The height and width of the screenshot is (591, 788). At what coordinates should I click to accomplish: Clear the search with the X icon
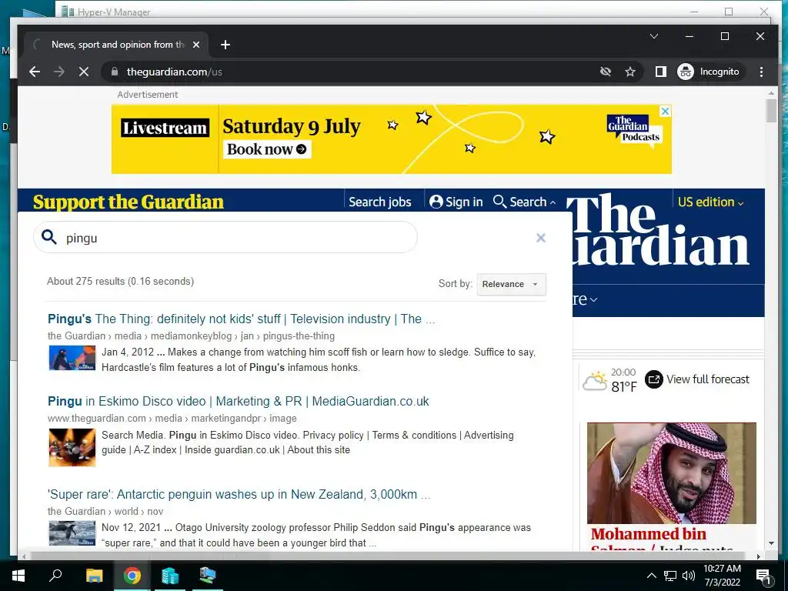[541, 238]
